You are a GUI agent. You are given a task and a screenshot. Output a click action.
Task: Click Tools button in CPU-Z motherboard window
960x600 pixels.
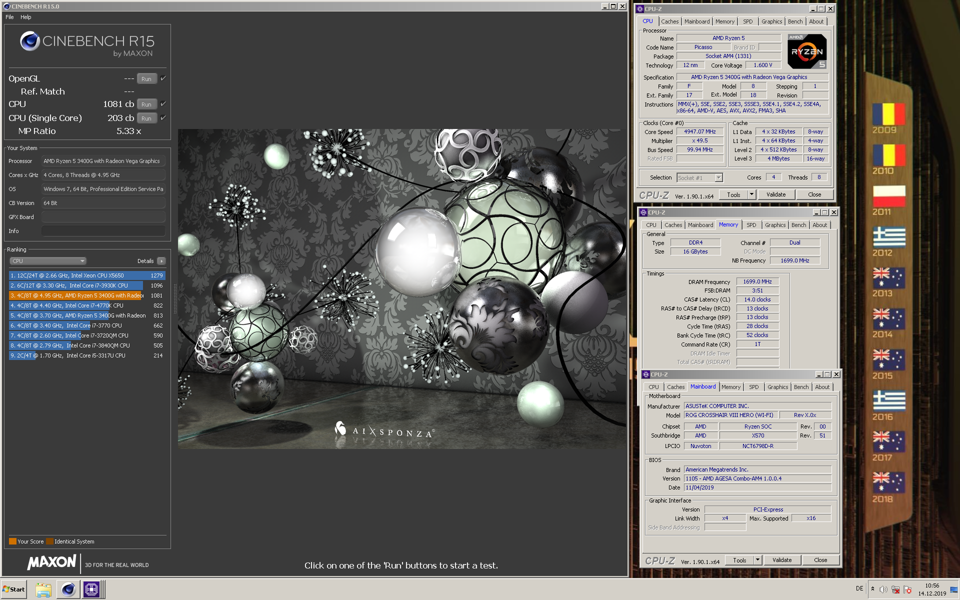739,560
